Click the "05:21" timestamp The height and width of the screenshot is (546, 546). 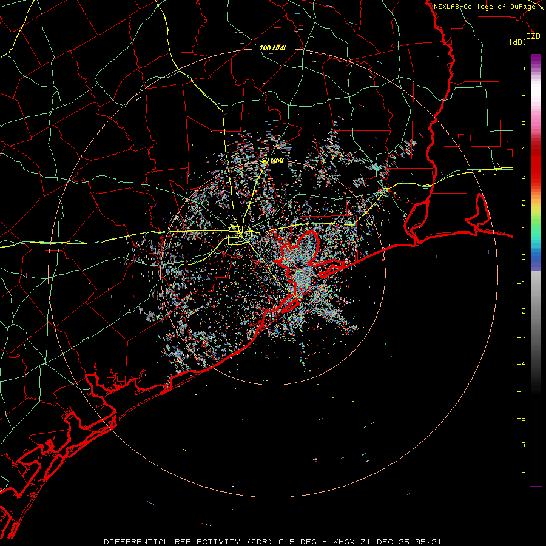tap(428, 542)
